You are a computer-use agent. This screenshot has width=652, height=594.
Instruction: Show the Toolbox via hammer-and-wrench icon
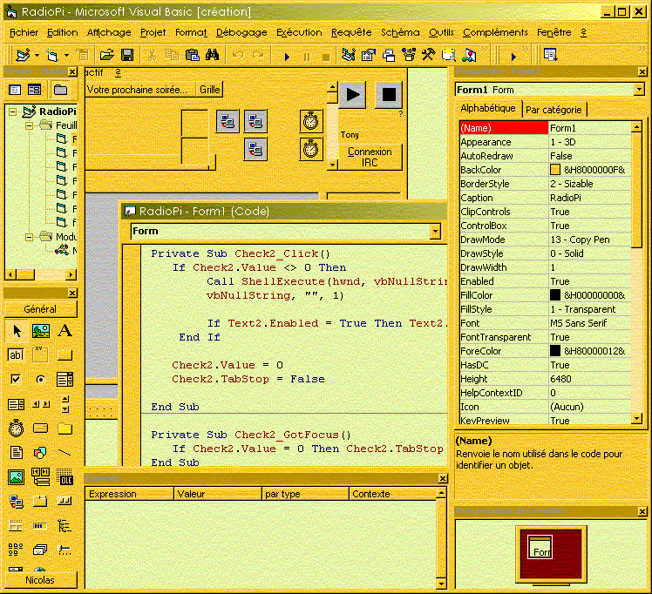coord(428,54)
